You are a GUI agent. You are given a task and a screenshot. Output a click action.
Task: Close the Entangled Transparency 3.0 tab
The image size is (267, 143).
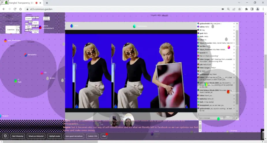point(40,3)
